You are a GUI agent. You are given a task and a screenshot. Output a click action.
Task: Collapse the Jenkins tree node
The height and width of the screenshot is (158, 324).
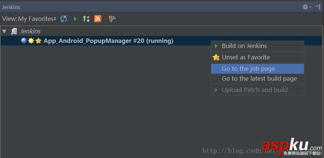pyautogui.click(x=4, y=31)
